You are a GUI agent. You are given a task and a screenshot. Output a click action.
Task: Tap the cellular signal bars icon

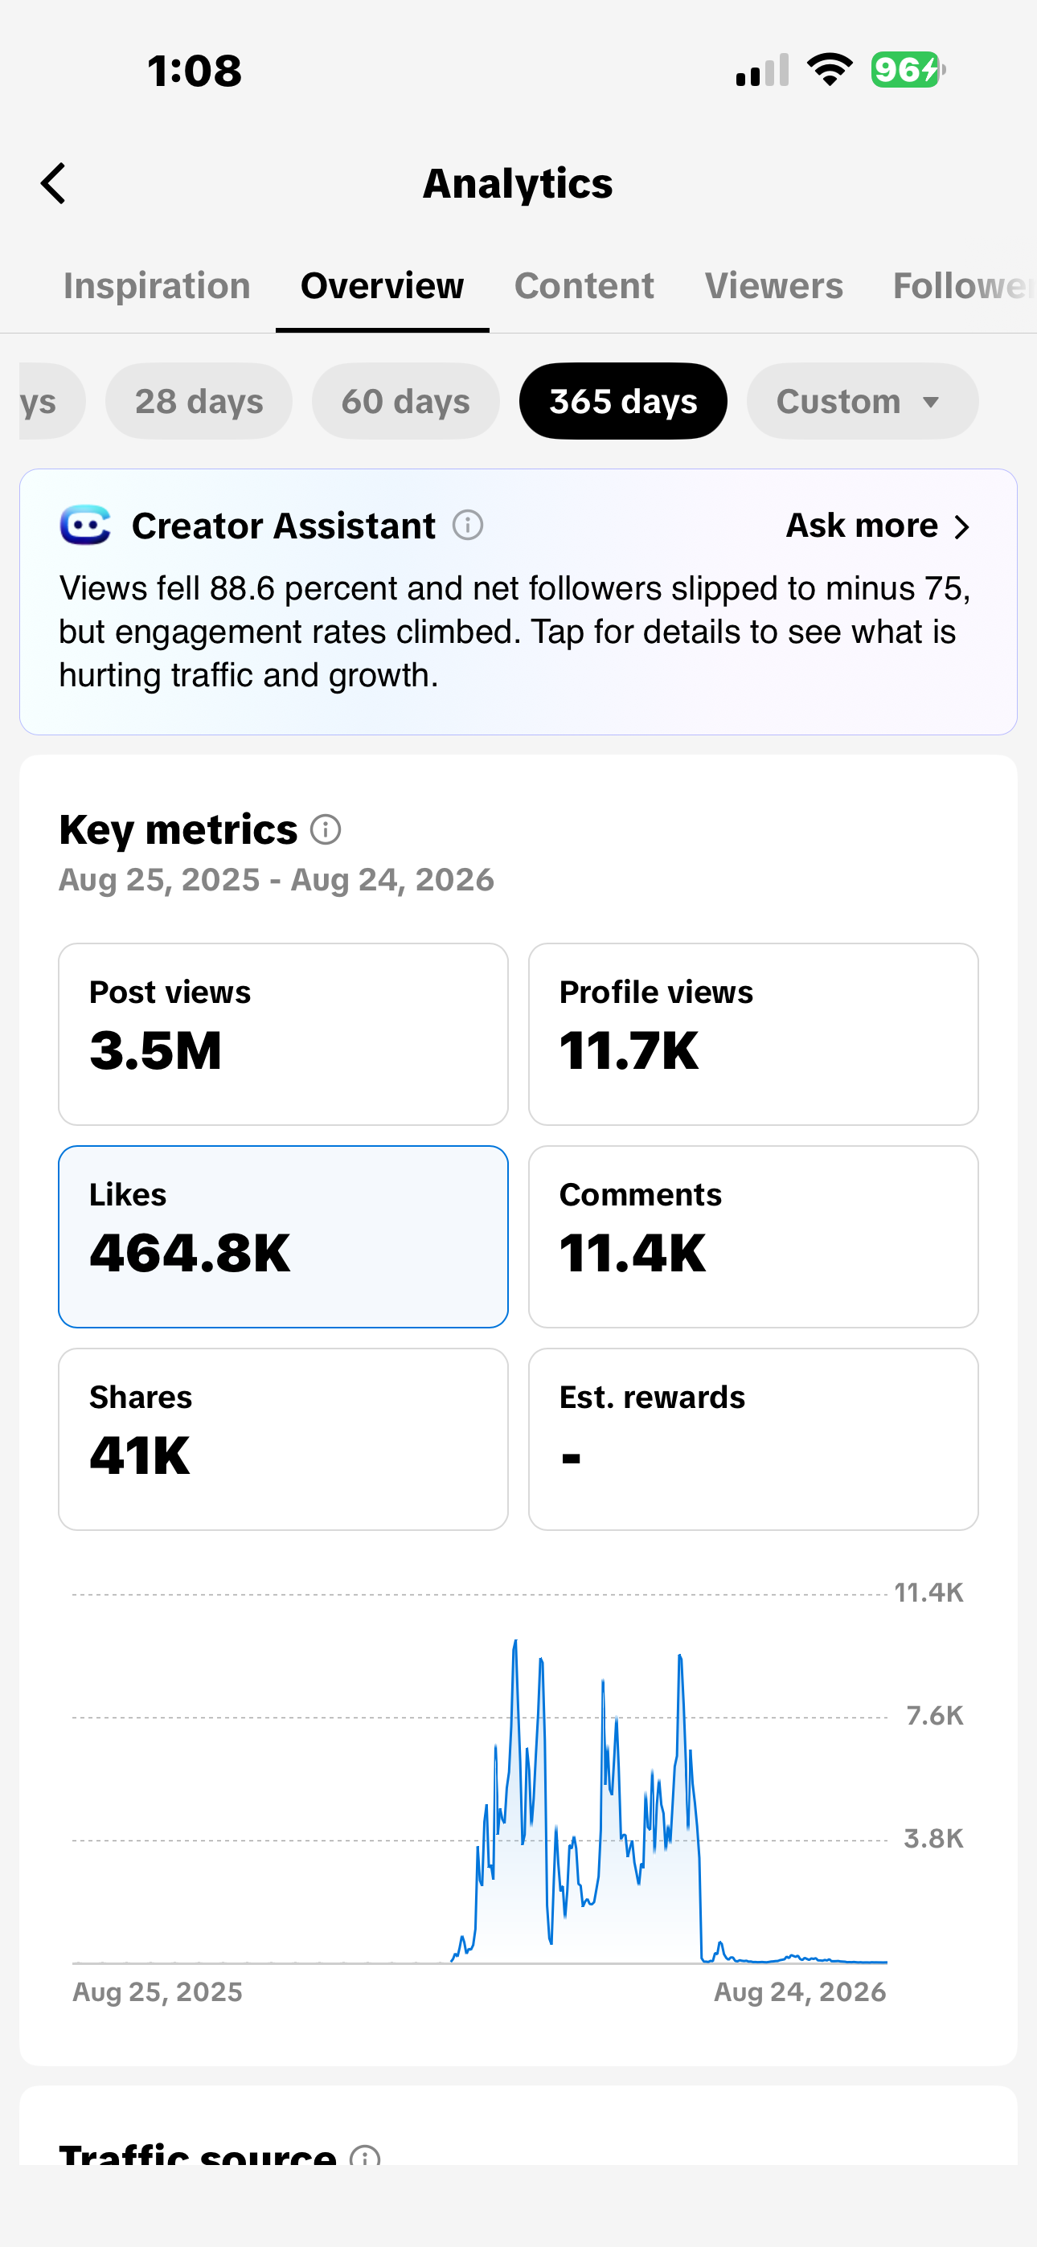pos(762,70)
